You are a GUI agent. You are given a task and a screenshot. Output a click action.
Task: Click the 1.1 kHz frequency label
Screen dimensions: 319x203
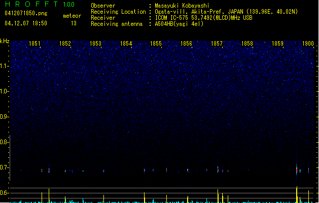[x=4, y=66]
